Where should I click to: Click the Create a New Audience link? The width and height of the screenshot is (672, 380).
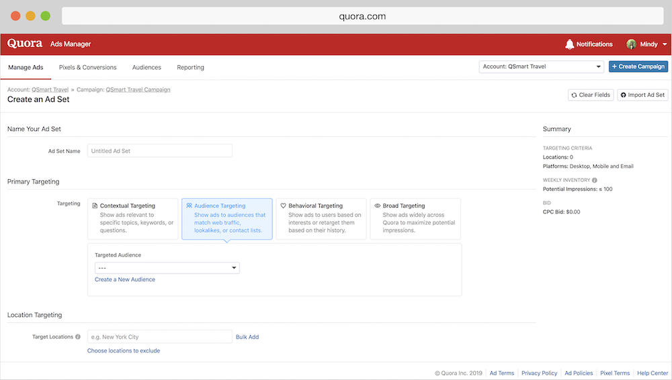[125, 279]
